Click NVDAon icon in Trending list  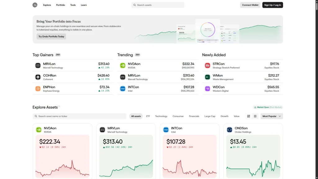click(x=123, y=66)
